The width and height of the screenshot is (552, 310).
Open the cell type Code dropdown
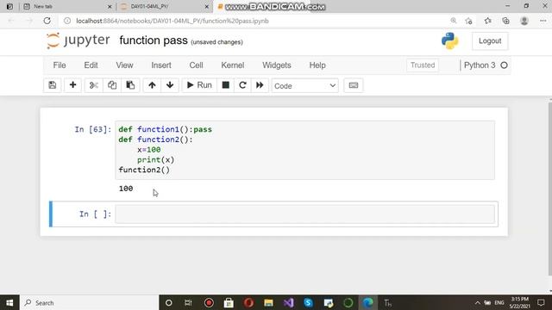point(304,86)
